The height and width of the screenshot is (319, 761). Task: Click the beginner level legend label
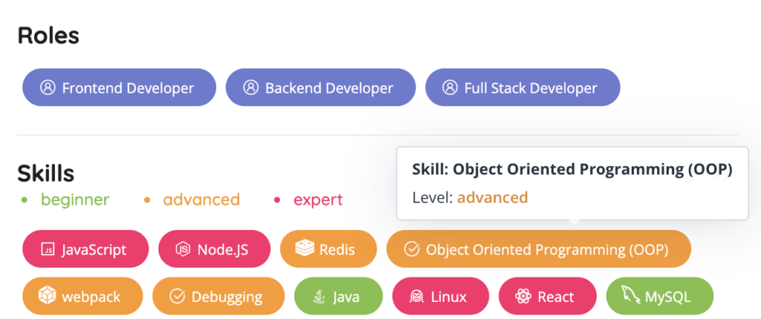click(x=75, y=200)
